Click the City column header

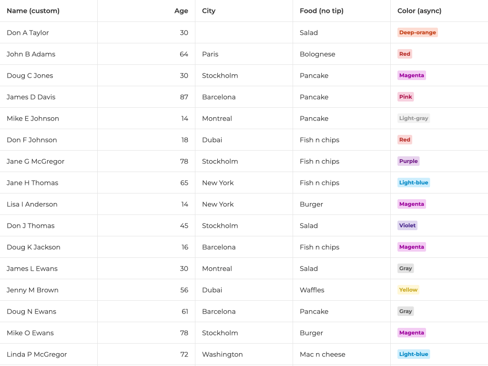(x=209, y=11)
